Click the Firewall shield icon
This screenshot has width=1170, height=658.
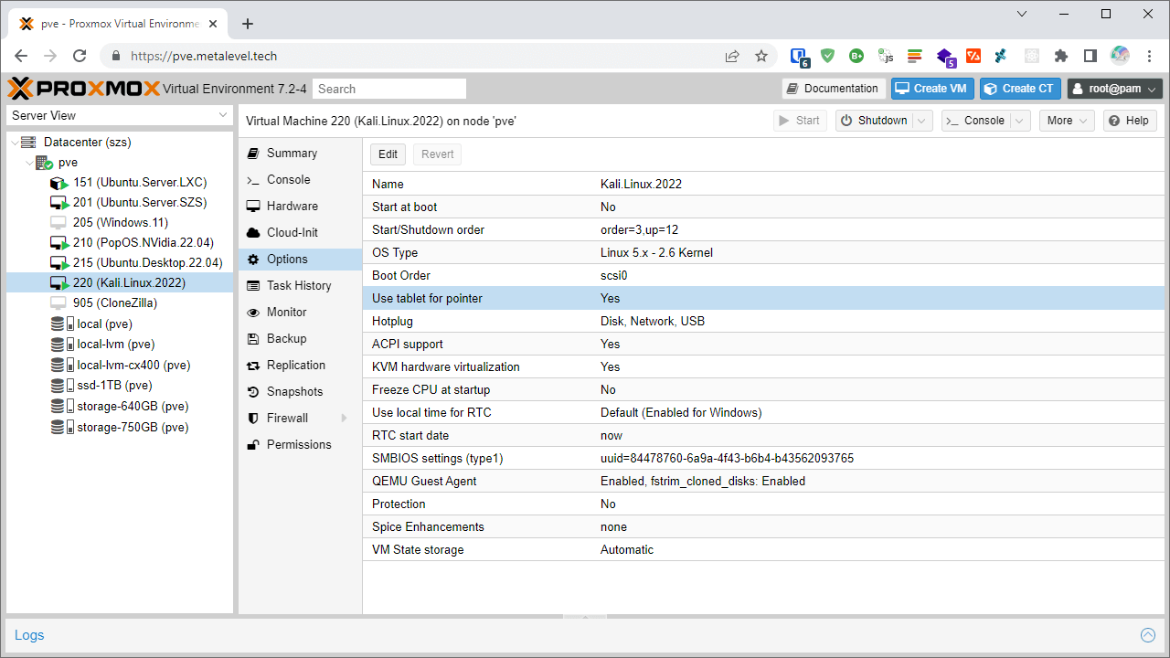pos(253,419)
